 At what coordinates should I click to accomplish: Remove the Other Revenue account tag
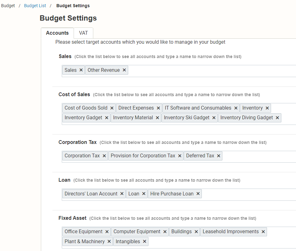pyautogui.click(x=124, y=70)
